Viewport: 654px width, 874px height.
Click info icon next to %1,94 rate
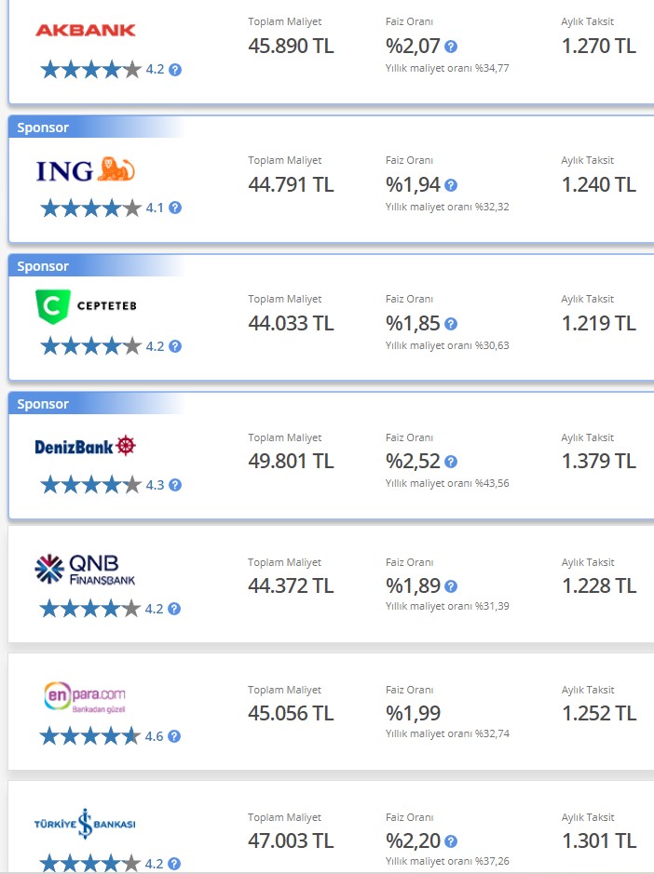point(451,185)
